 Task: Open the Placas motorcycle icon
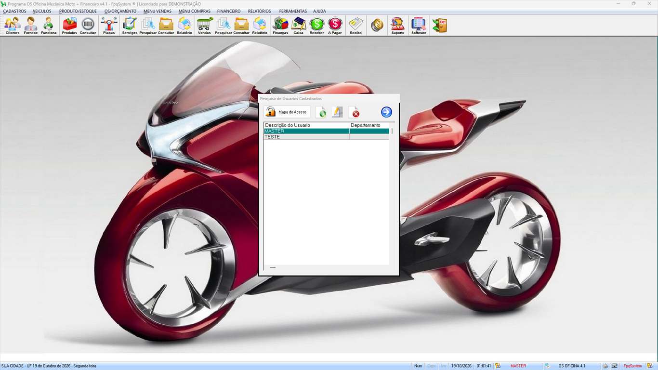109,26
